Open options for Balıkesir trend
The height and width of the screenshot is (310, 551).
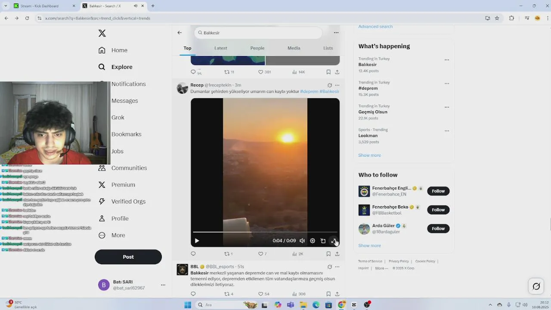tap(447, 60)
